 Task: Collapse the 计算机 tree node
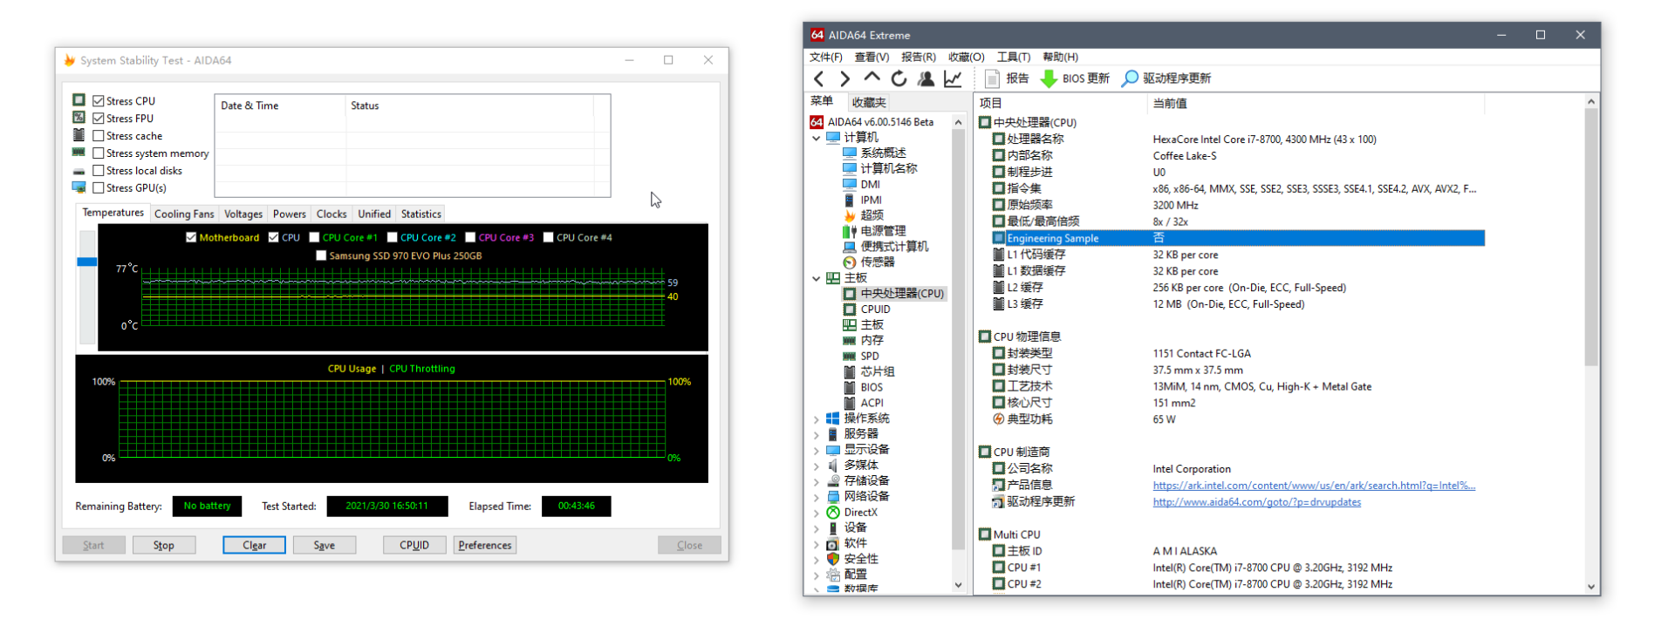pyautogui.click(x=817, y=138)
